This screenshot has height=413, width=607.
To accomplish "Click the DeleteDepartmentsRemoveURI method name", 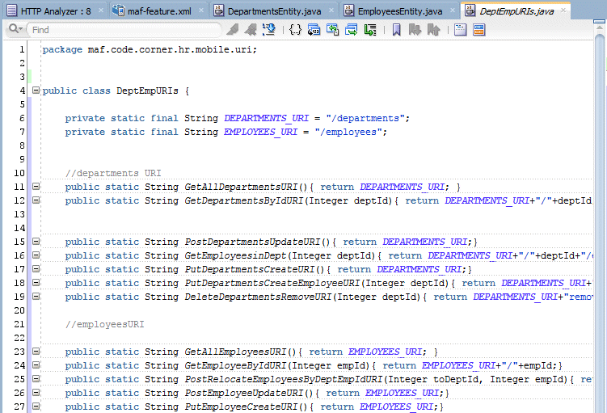I will point(258,297).
